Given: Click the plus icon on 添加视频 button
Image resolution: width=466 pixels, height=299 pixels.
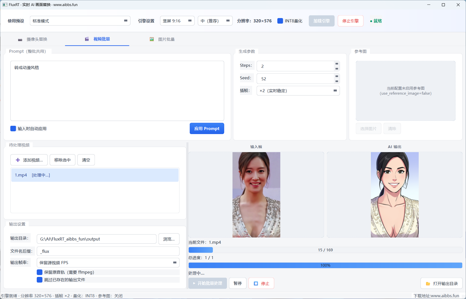Looking at the screenshot, I should tap(18, 160).
